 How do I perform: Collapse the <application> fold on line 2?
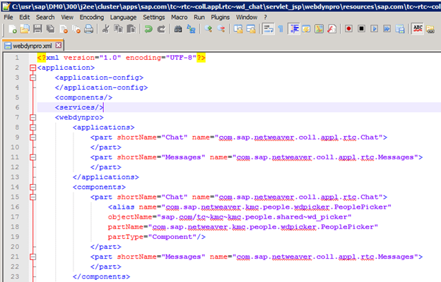(33, 68)
